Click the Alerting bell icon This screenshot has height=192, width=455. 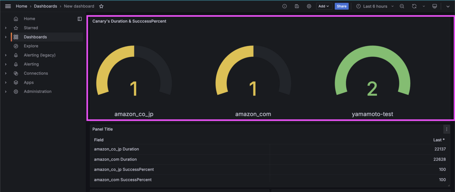tap(16, 64)
